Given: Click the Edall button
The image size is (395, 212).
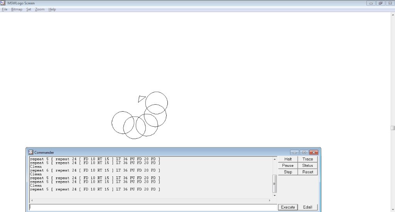Looking at the screenshot, I should point(307,207).
